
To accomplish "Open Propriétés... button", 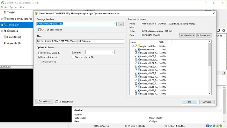I will [x=44, y=101].
